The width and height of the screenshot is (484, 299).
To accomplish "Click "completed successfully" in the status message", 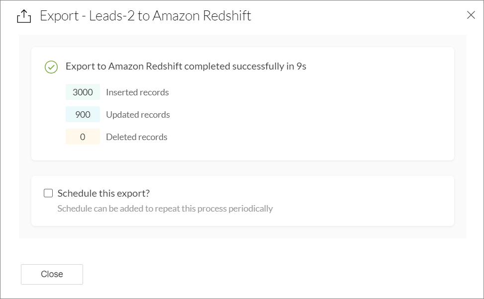I will pyautogui.click(x=236, y=66).
